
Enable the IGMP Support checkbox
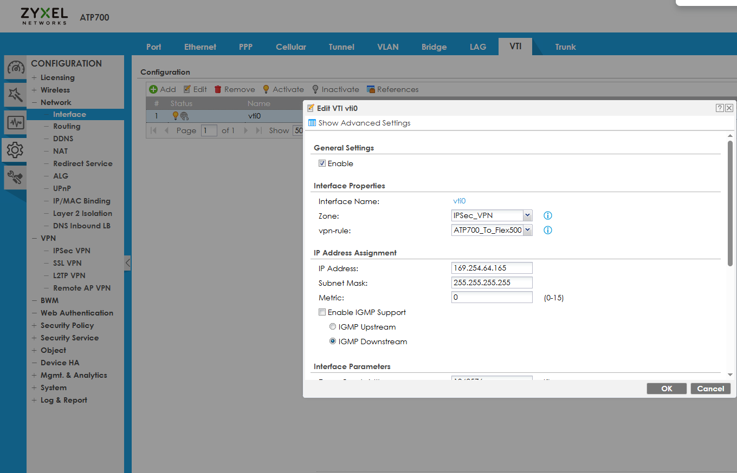[322, 312]
